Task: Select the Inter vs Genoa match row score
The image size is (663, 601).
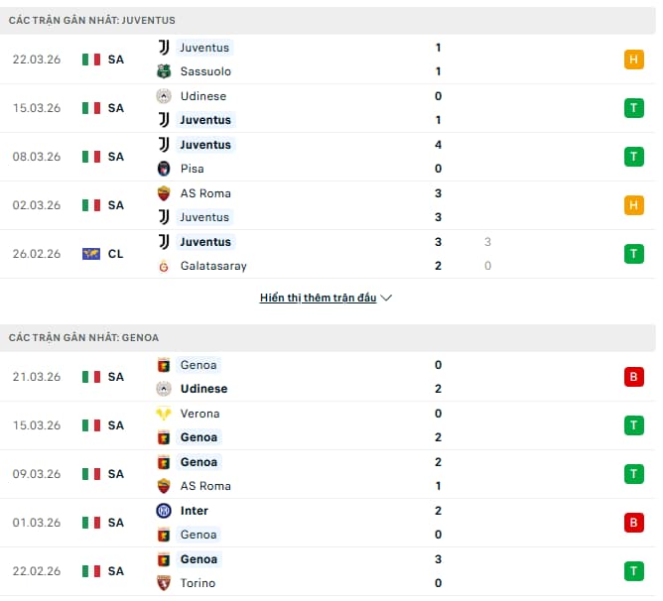Action: (438, 523)
